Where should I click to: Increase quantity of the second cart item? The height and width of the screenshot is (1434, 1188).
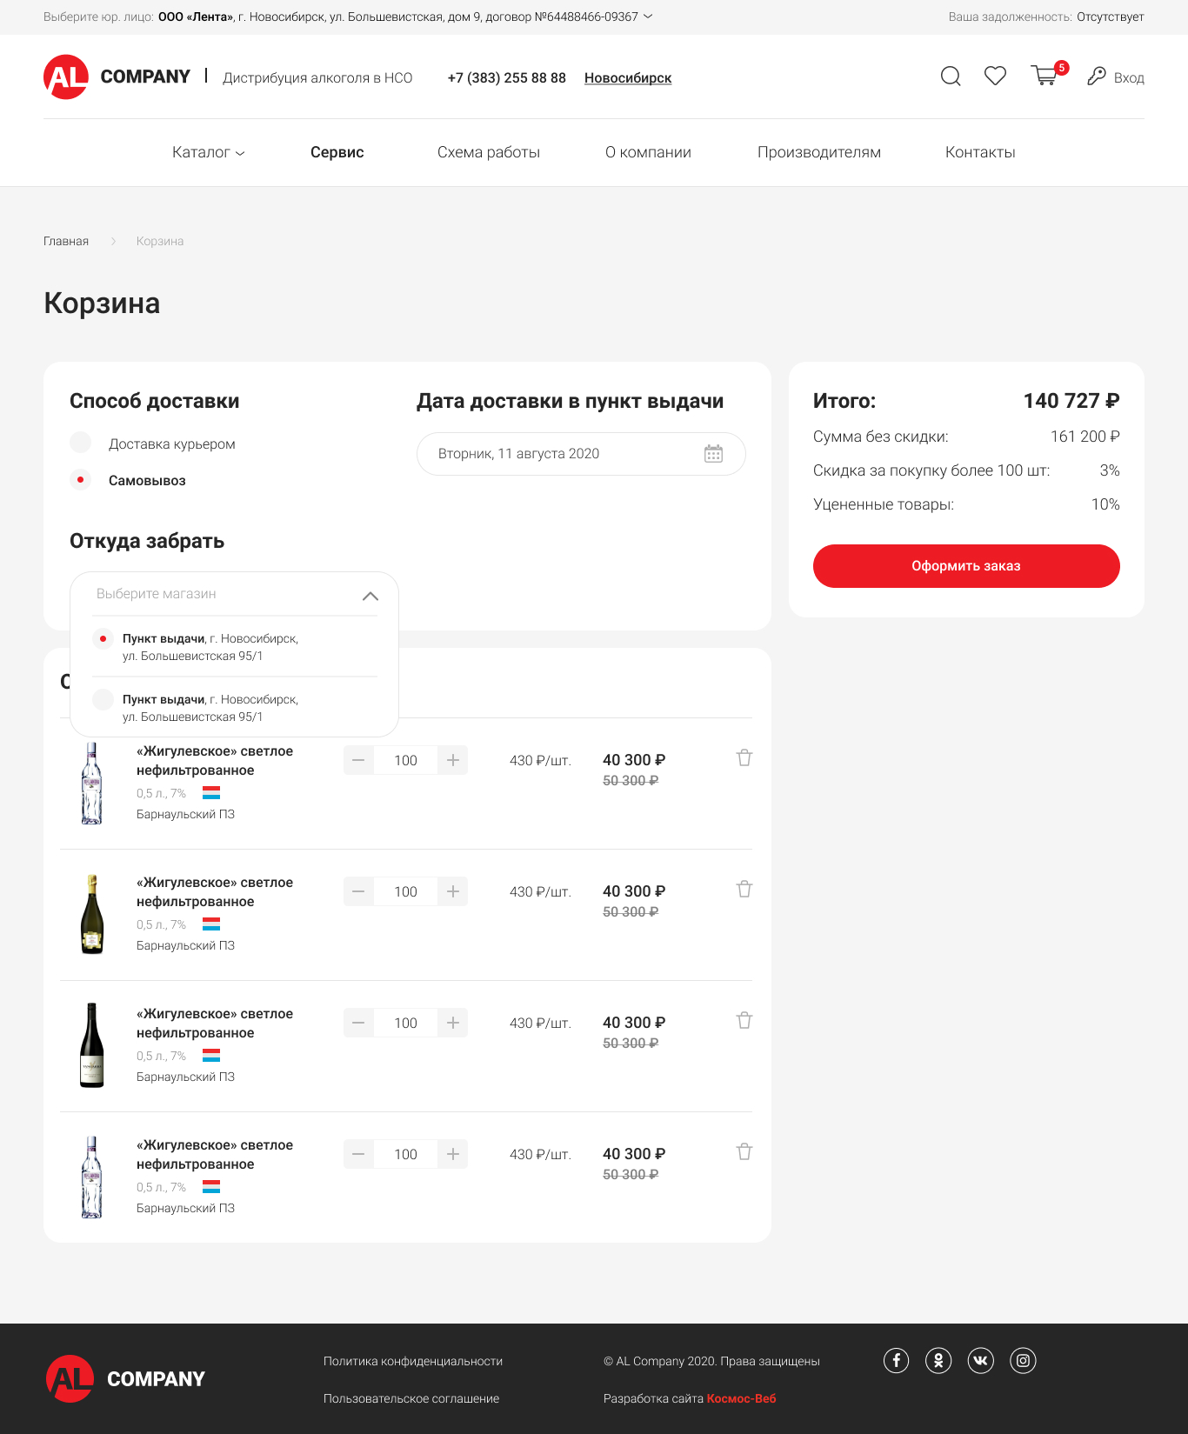click(453, 891)
